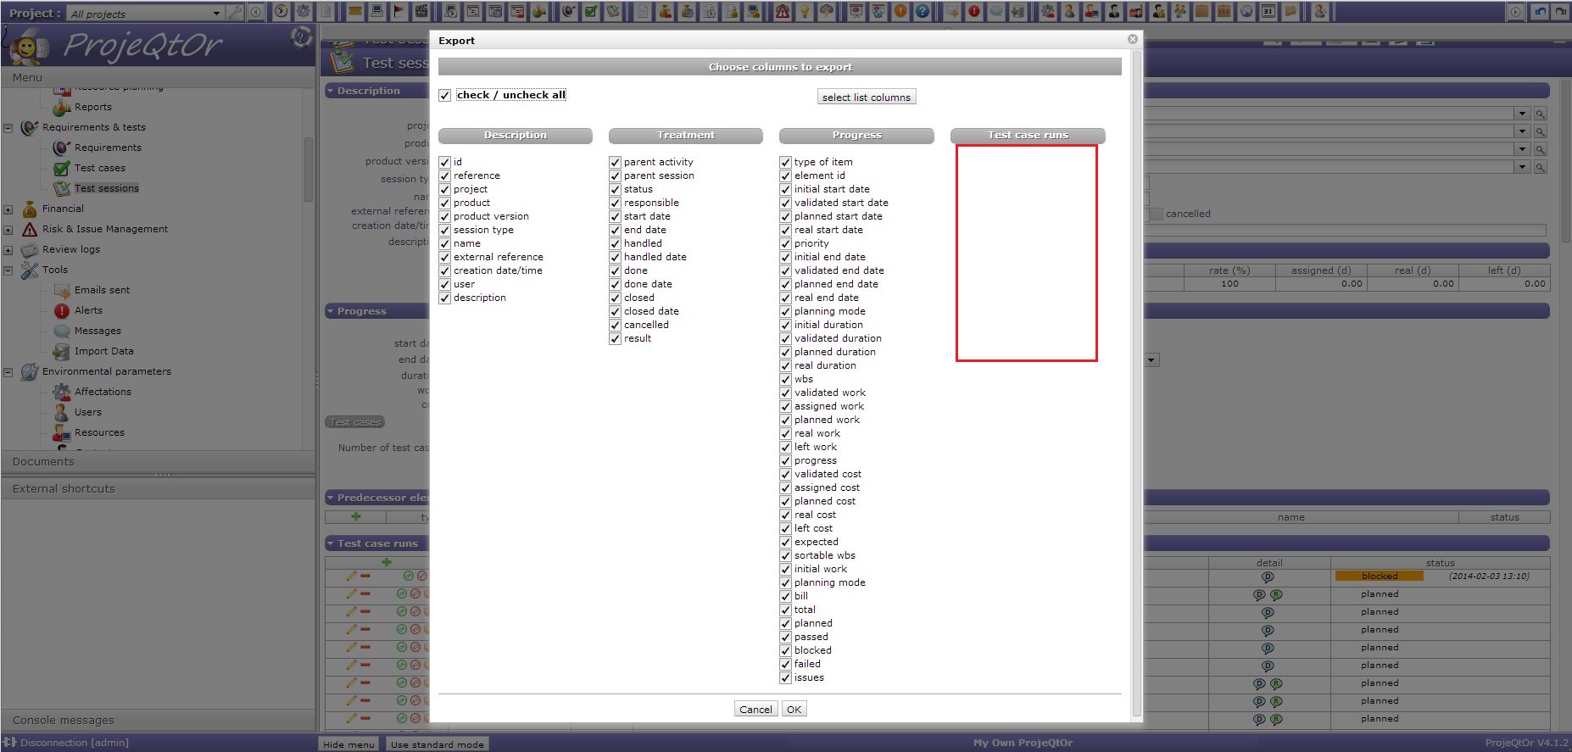Open the calendar 31 toolbar icon
This screenshot has height=752, width=1572.
1268,12
